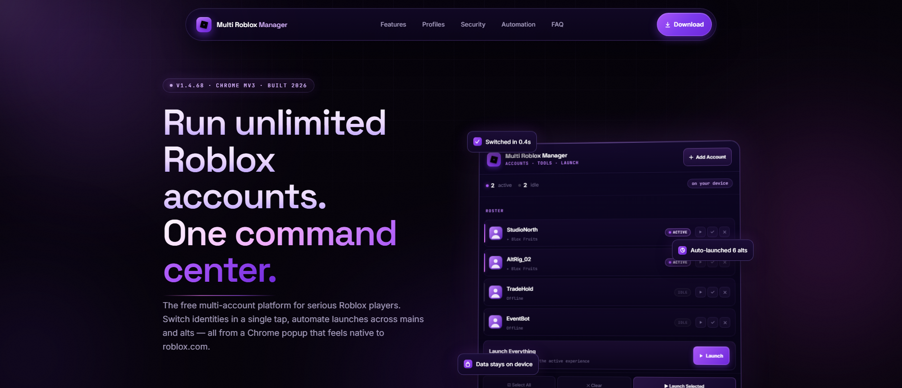
Task: Click the version pill 'V1.4.68 · CHROME MV3'
Action: (238, 85)
